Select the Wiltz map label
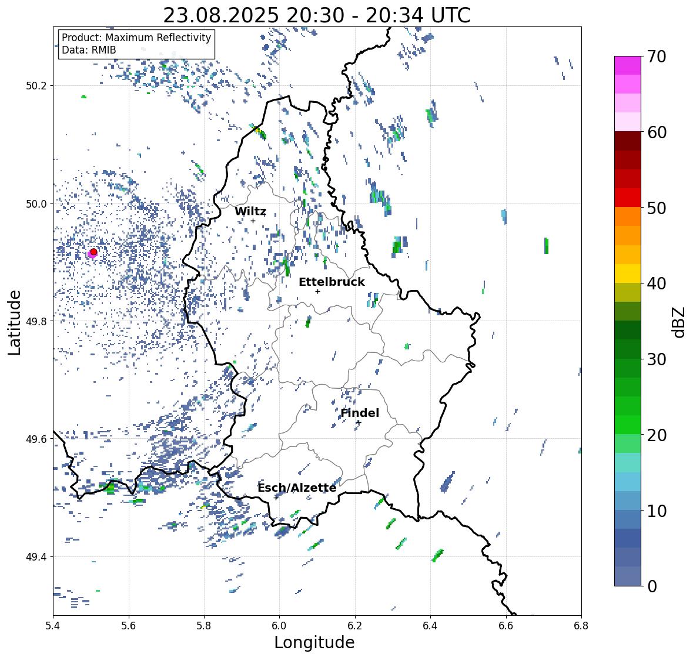 [x=250, y=211]
